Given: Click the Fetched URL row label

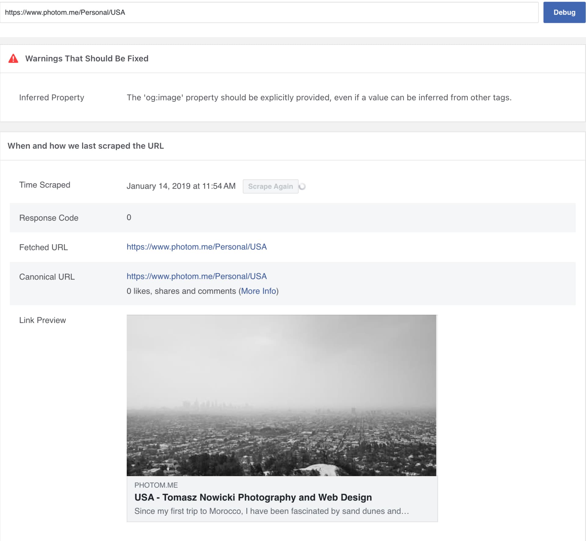Looking at the screenshot, I should coord(43,247).
